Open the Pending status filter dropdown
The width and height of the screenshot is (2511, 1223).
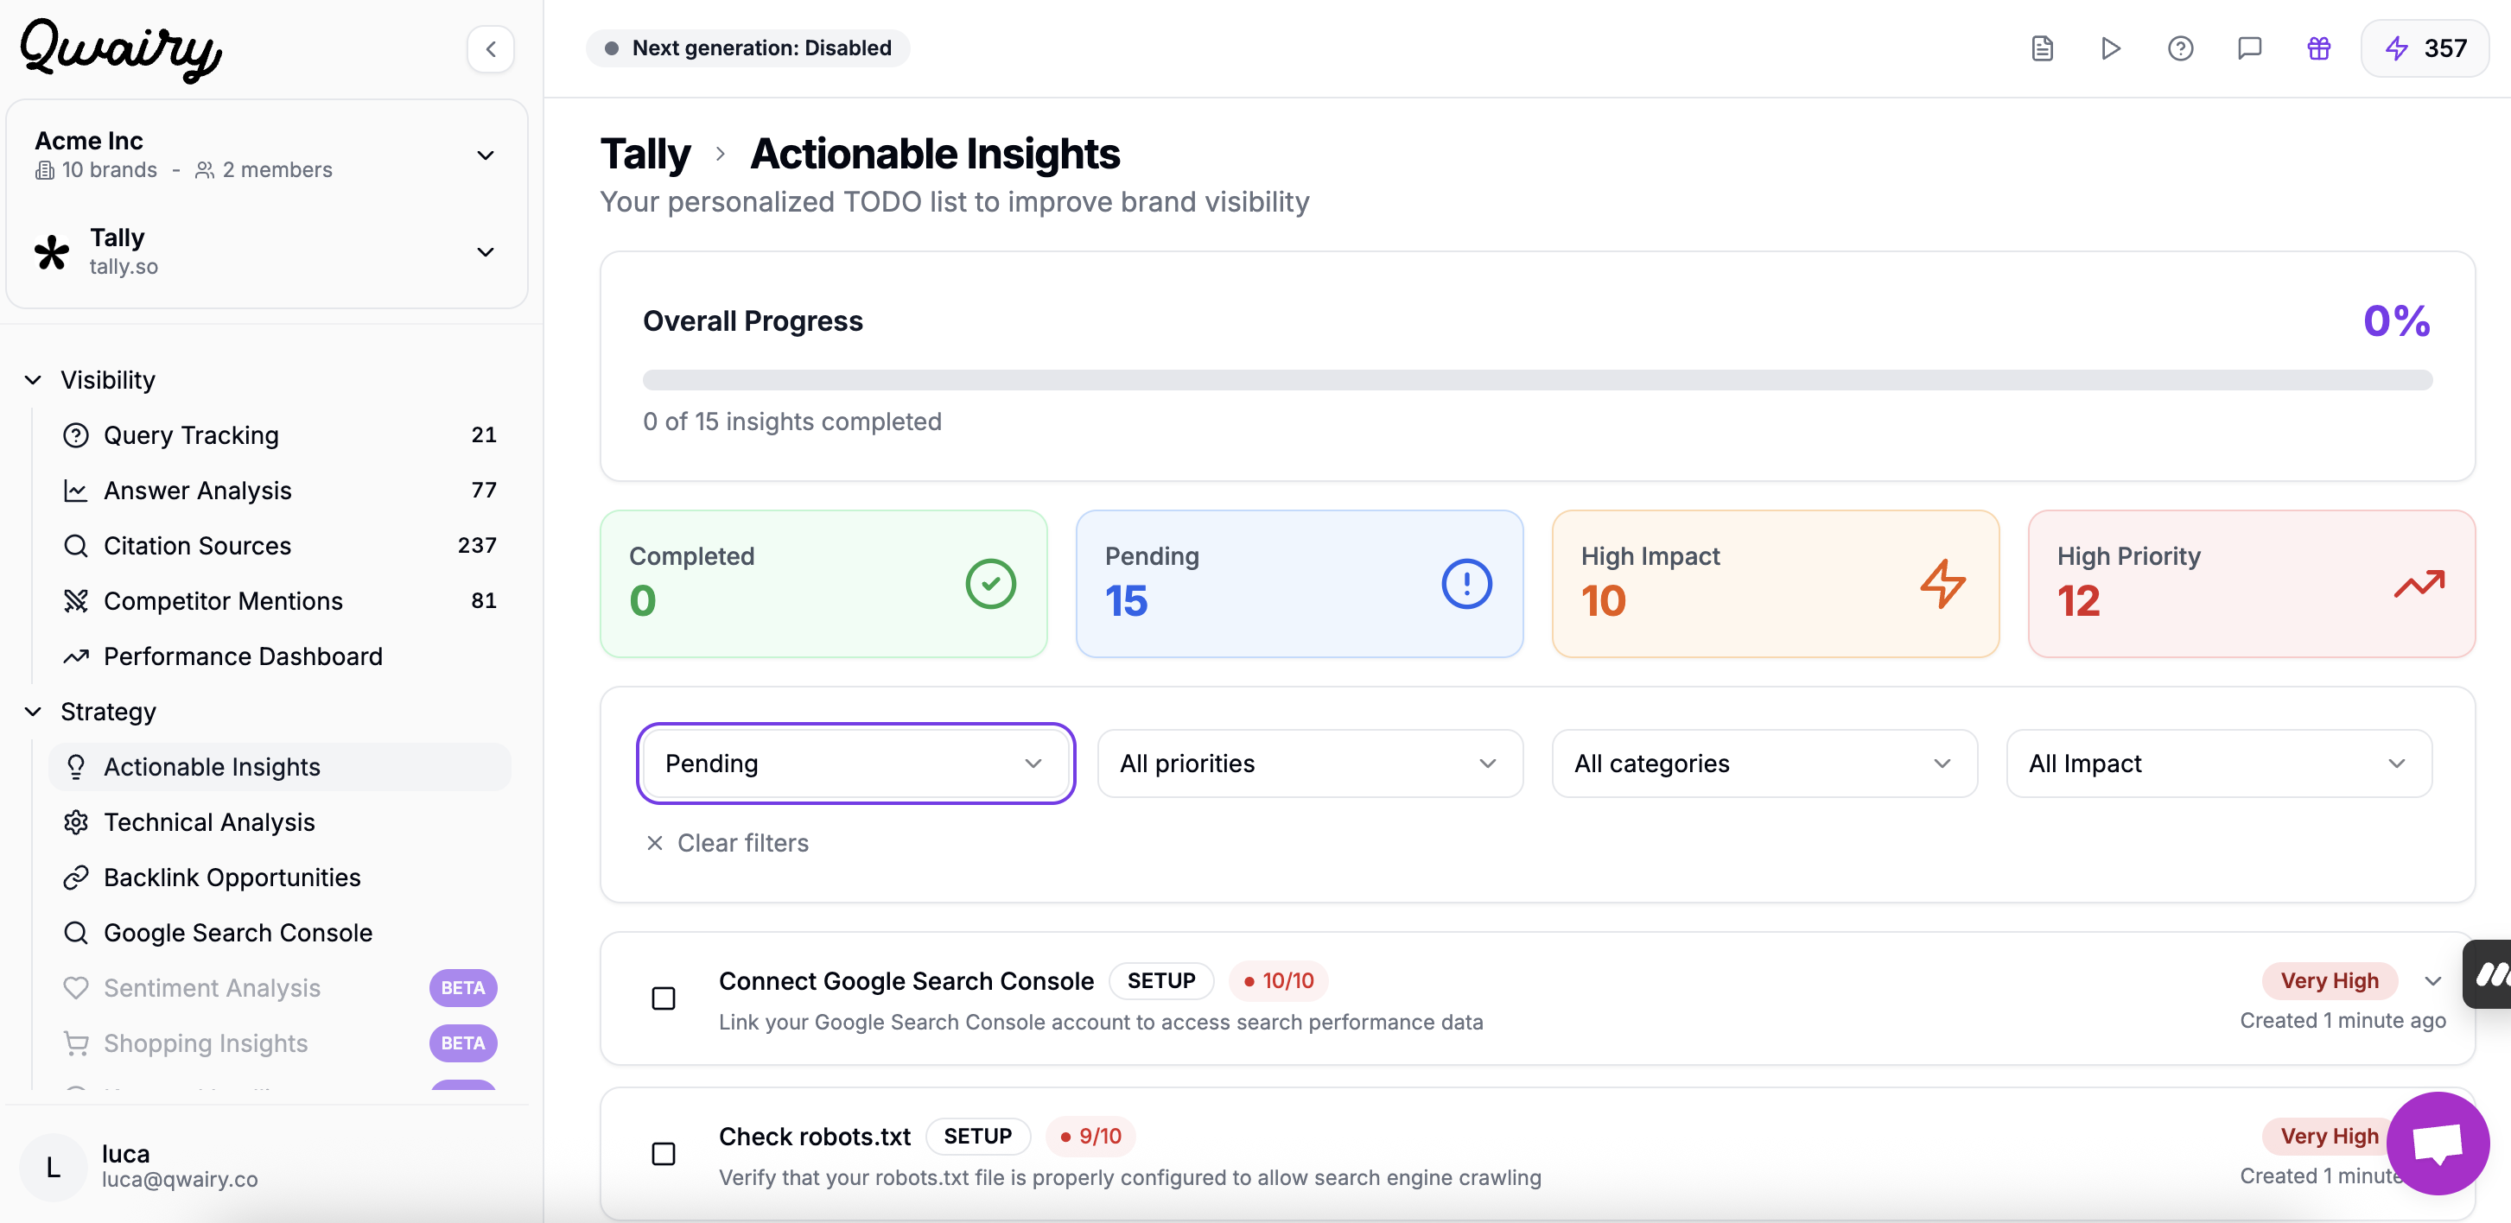click(x=855, y=764)
